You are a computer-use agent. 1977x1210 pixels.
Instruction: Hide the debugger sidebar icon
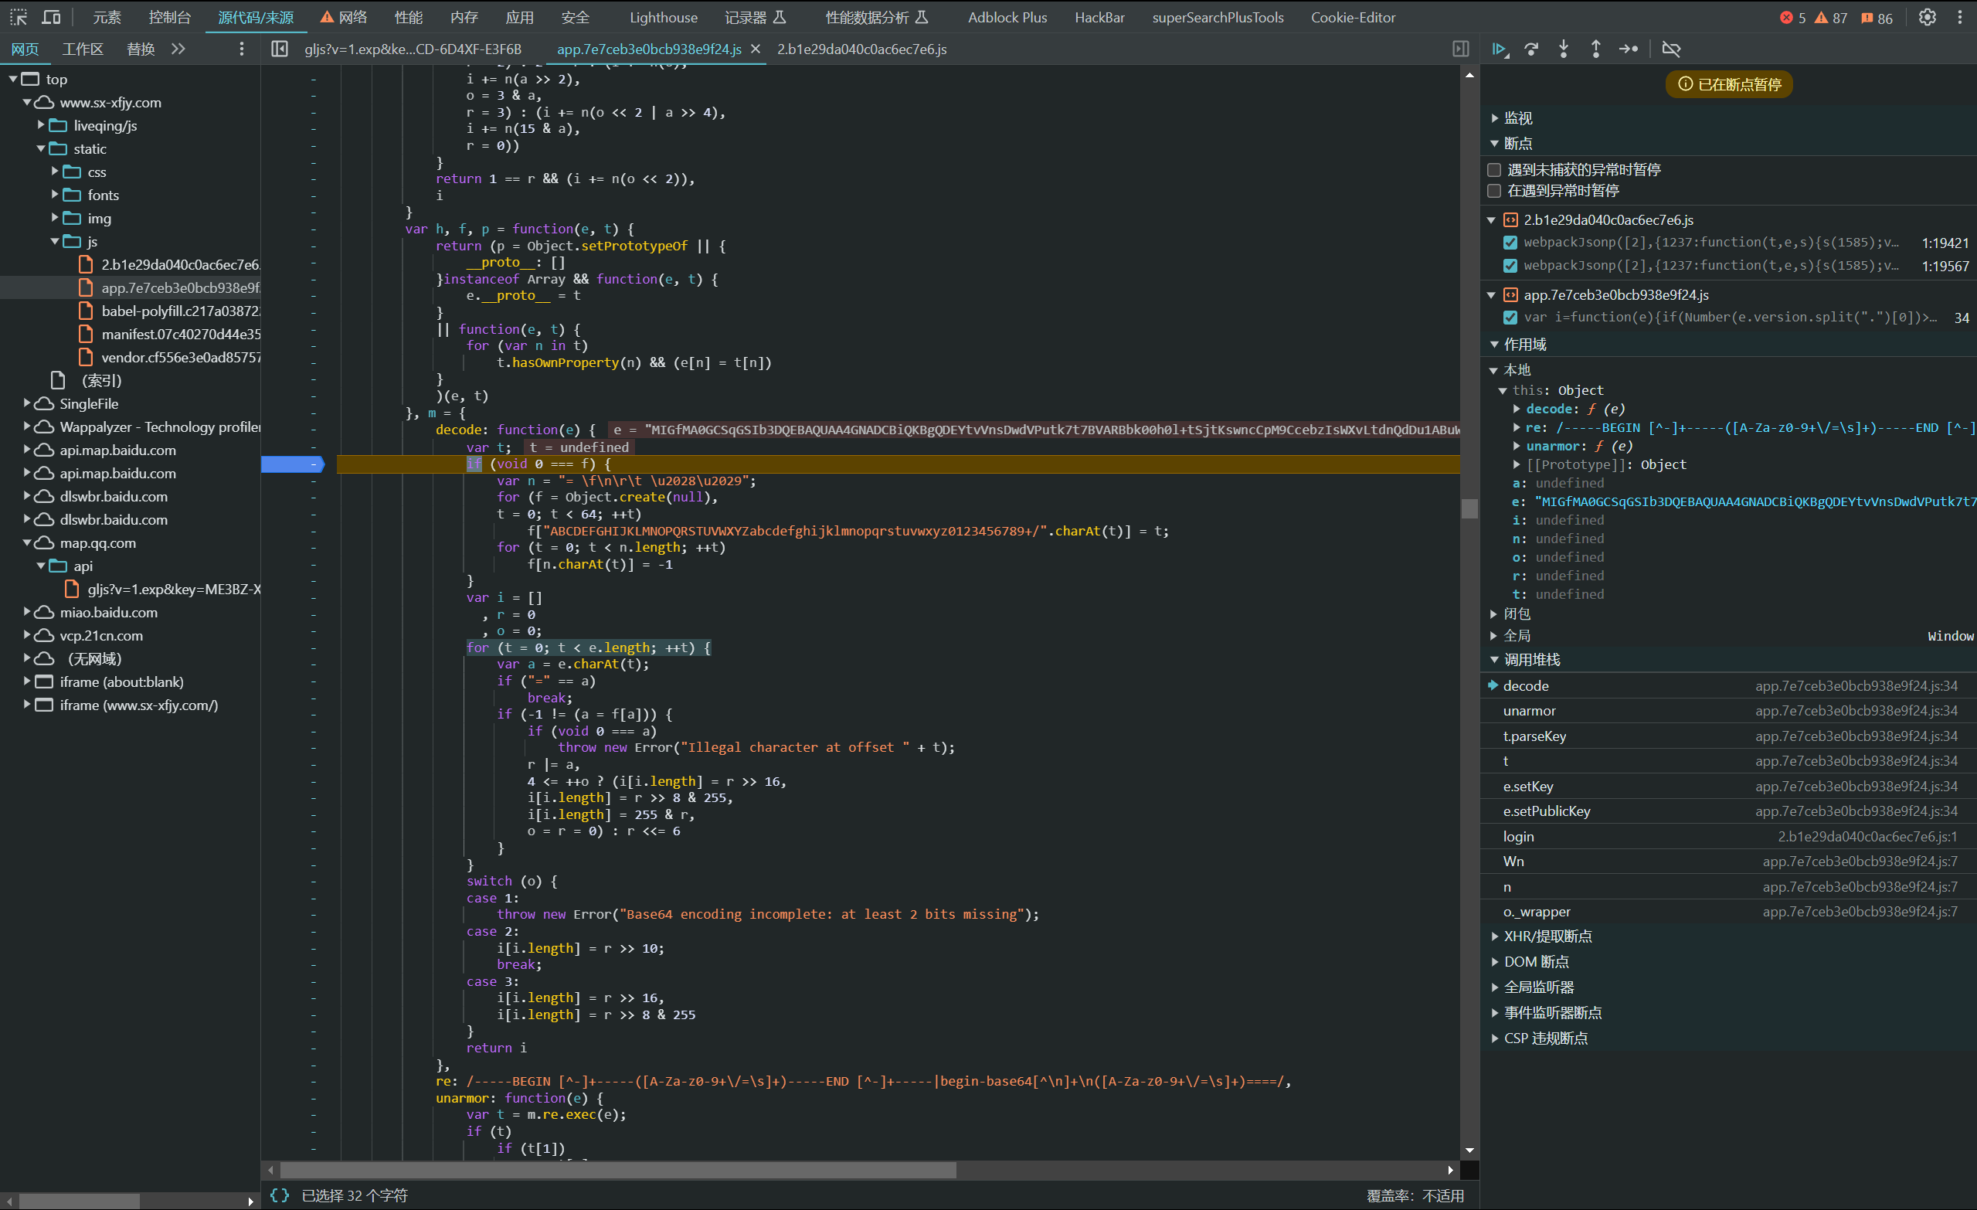[1460, 49]
